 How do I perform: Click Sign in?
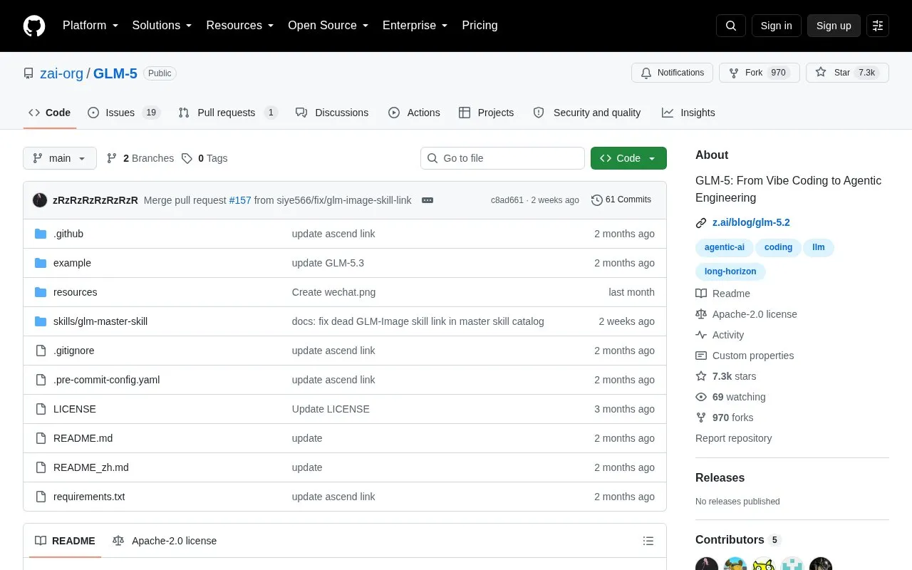pyautogui.click(x=776, y=26)
